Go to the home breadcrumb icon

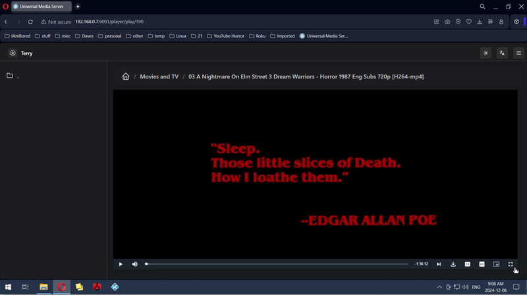(126, 76)
